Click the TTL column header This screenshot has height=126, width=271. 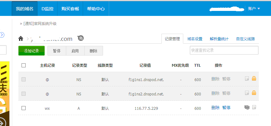click(197, 65)
